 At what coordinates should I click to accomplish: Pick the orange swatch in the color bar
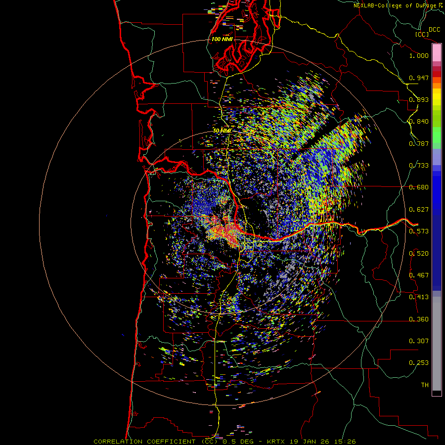[437, 86]
